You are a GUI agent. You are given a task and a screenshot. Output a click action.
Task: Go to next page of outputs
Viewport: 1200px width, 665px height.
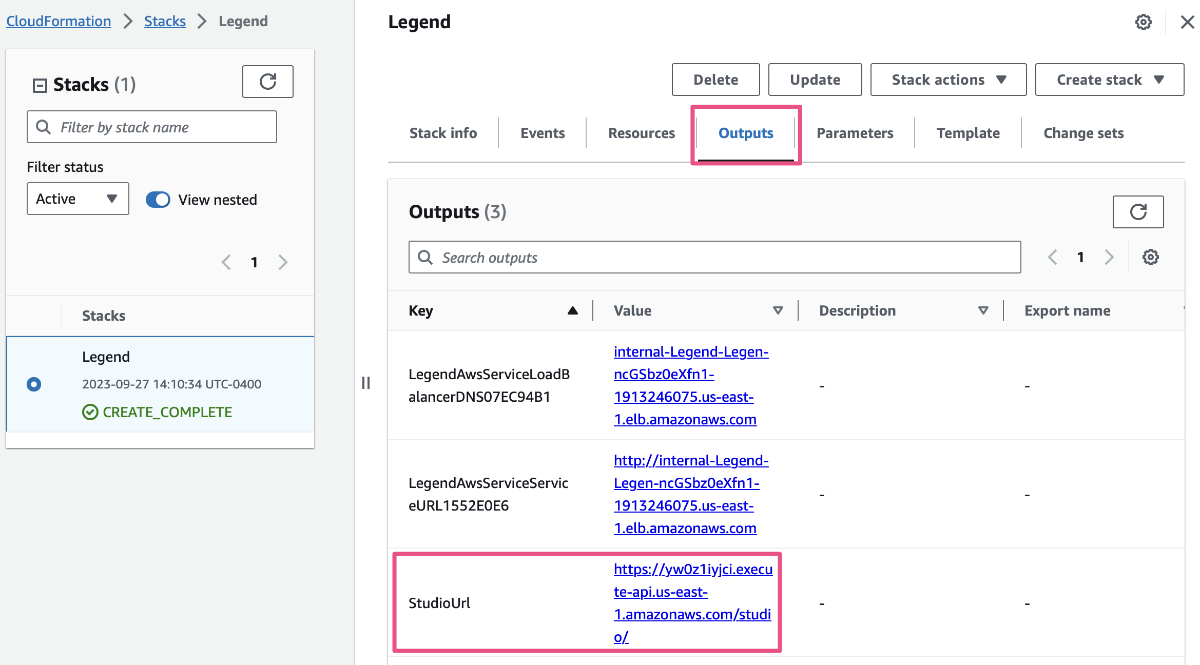[x=1109, y=257]
